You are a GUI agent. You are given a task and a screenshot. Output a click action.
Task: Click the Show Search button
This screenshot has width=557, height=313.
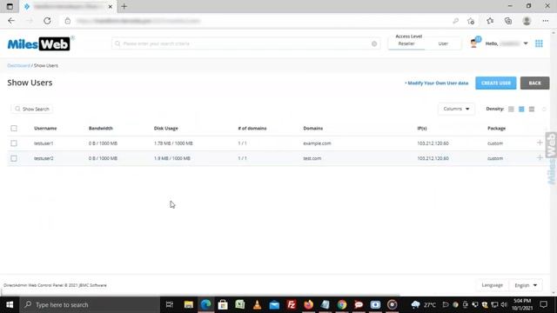32,109
